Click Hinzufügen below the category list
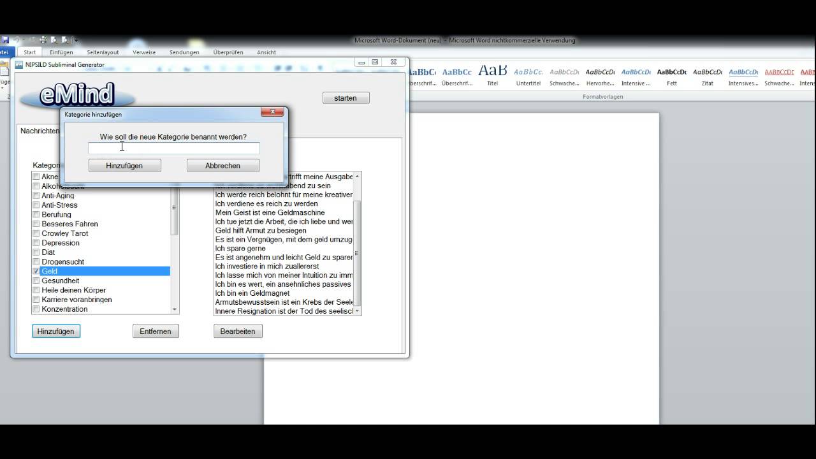Viewport: 816px width, 459px height. pyautogui.click(x=56, y=331)
